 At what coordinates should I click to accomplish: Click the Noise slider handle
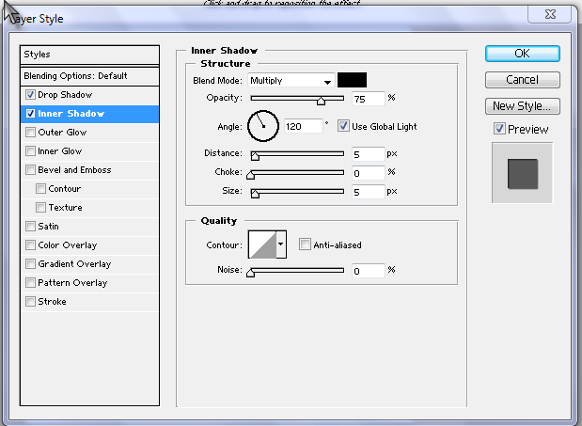(250, 273)
